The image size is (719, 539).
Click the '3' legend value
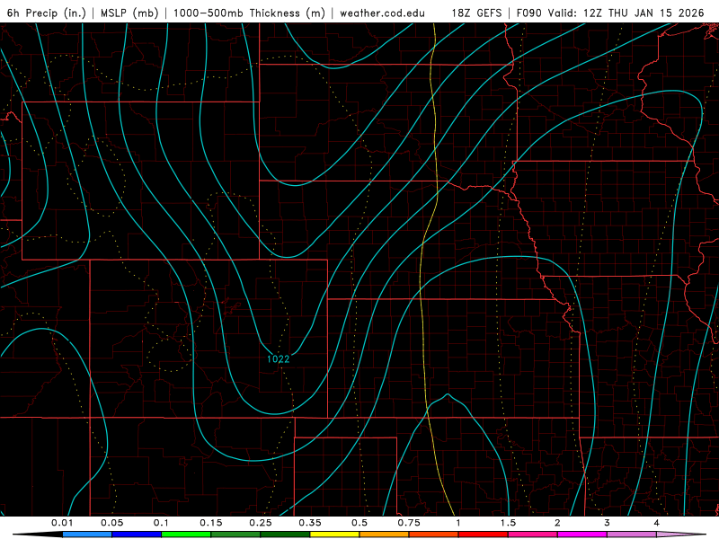coord(608,523)
